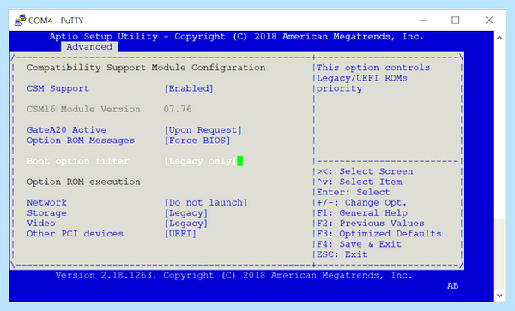Click the scrollbar up arrow
515x311 pixels.
click(x=500, y=38)
